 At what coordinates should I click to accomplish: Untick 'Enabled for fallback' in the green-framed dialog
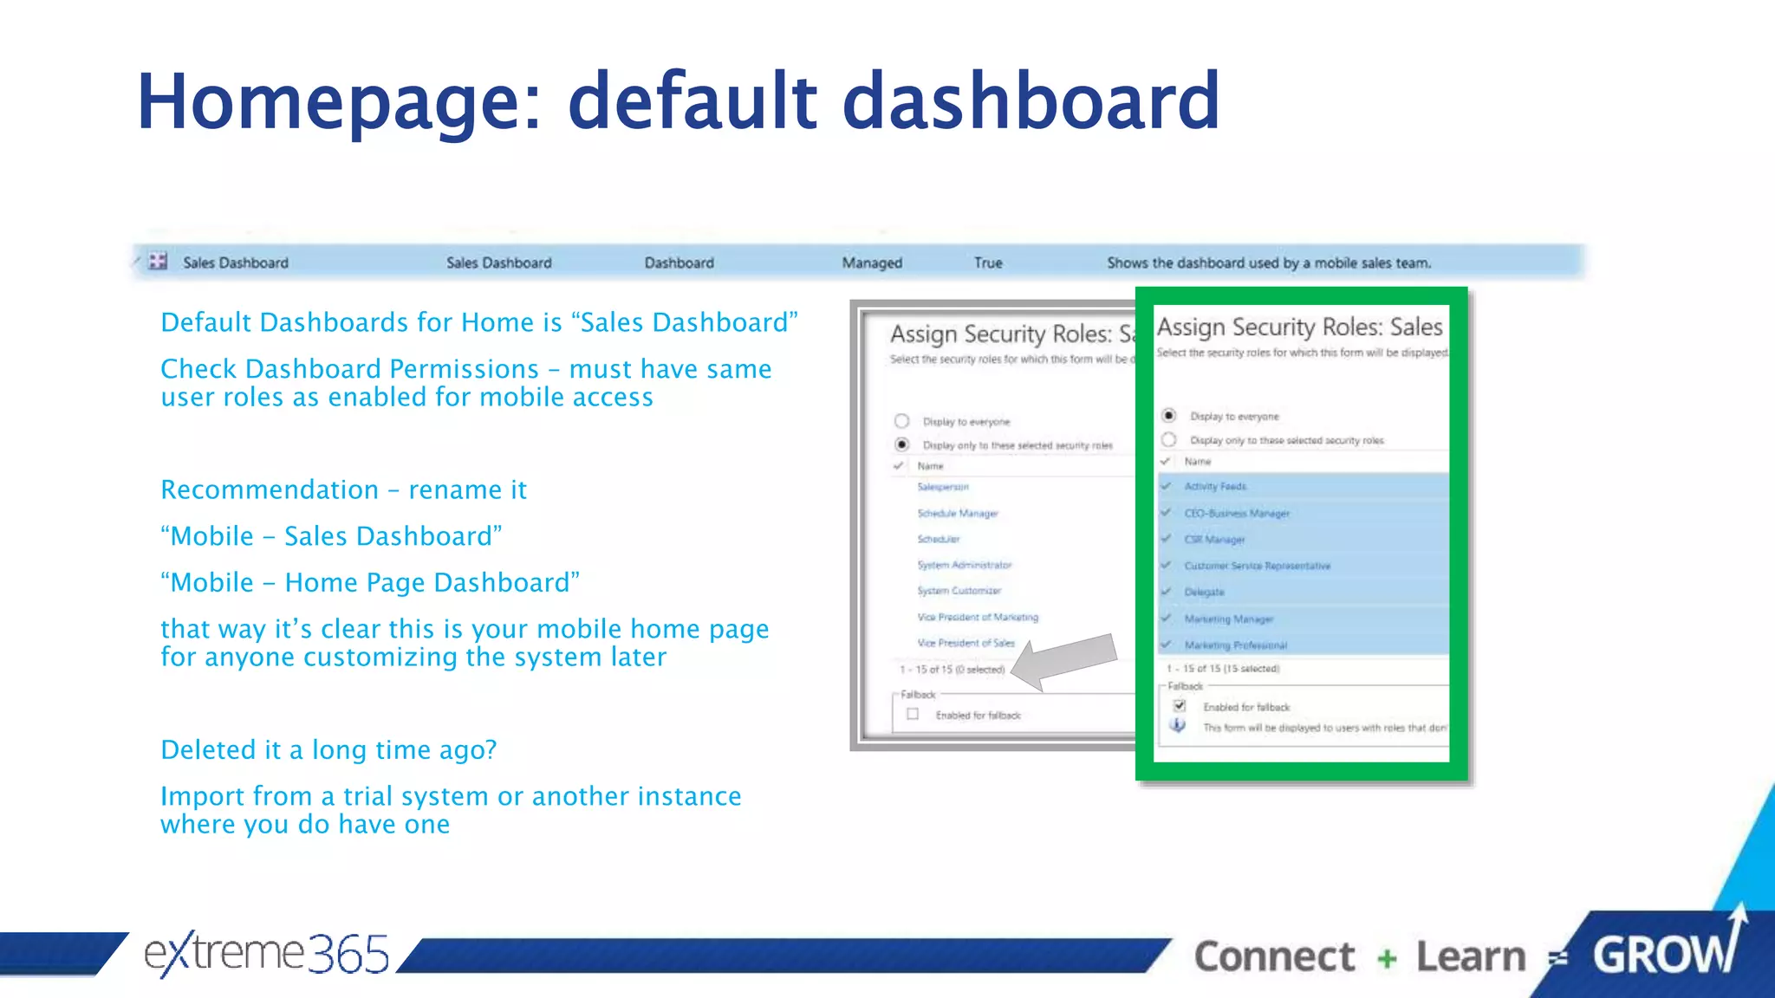pos(1180,706)
